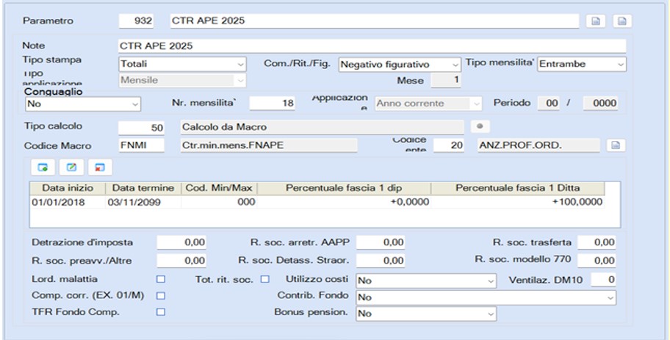Click the second document icon beside Parametro description
Viewport: 670px width, 340px height.
coord(622,21)
